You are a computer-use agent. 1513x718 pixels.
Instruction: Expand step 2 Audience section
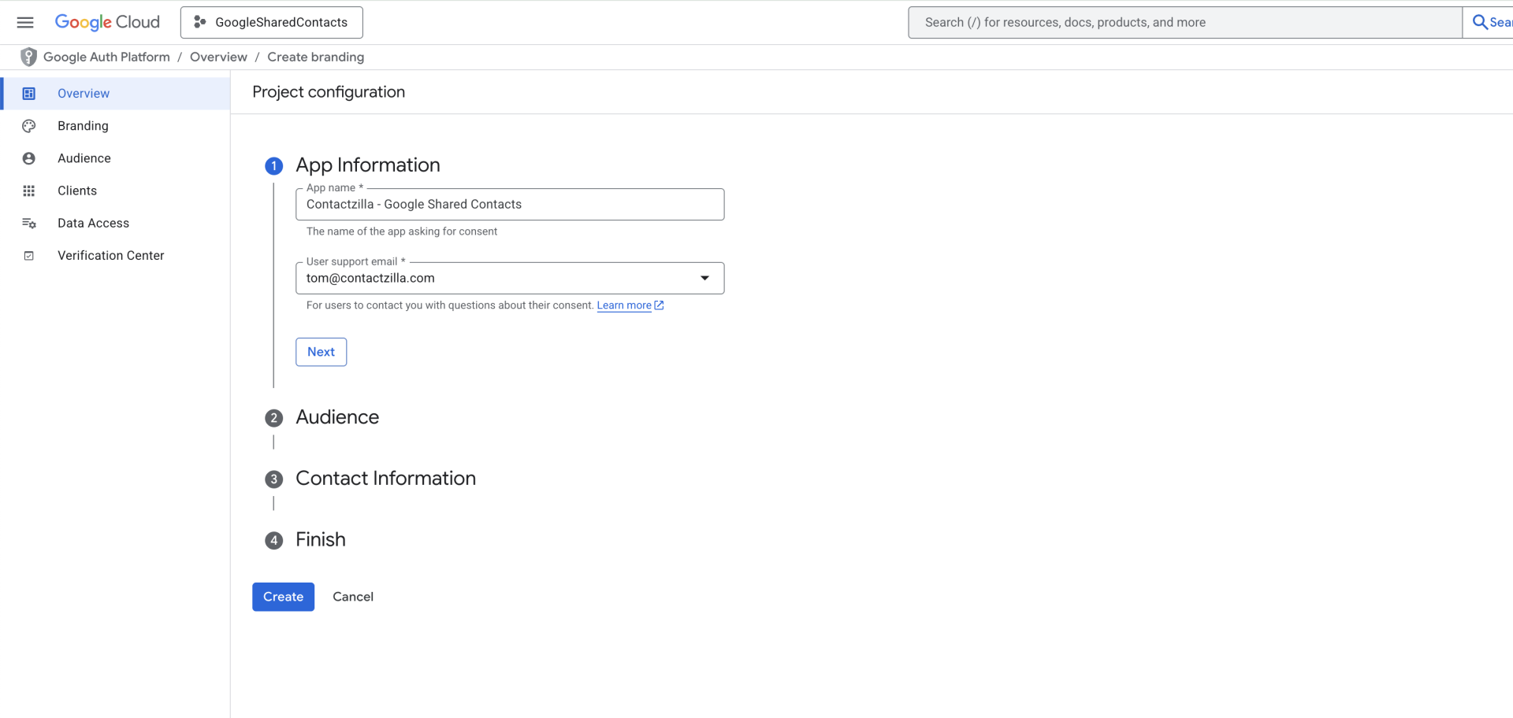[337, 417]
